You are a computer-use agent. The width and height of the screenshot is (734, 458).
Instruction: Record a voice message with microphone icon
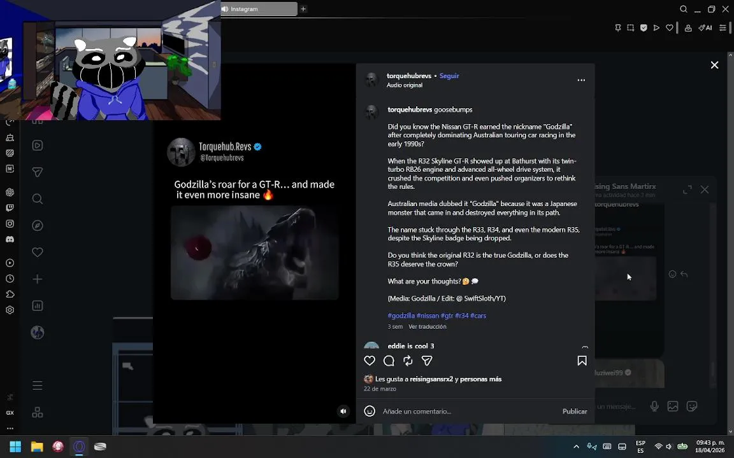[654, 406]
